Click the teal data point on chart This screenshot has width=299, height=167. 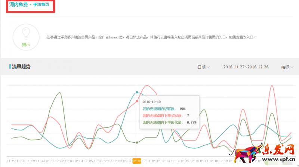[137, 92]
